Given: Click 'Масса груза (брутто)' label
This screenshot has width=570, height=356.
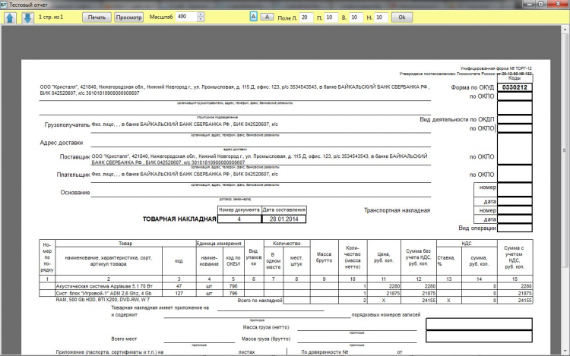Looking at the screenshot, I should point(266,339).
